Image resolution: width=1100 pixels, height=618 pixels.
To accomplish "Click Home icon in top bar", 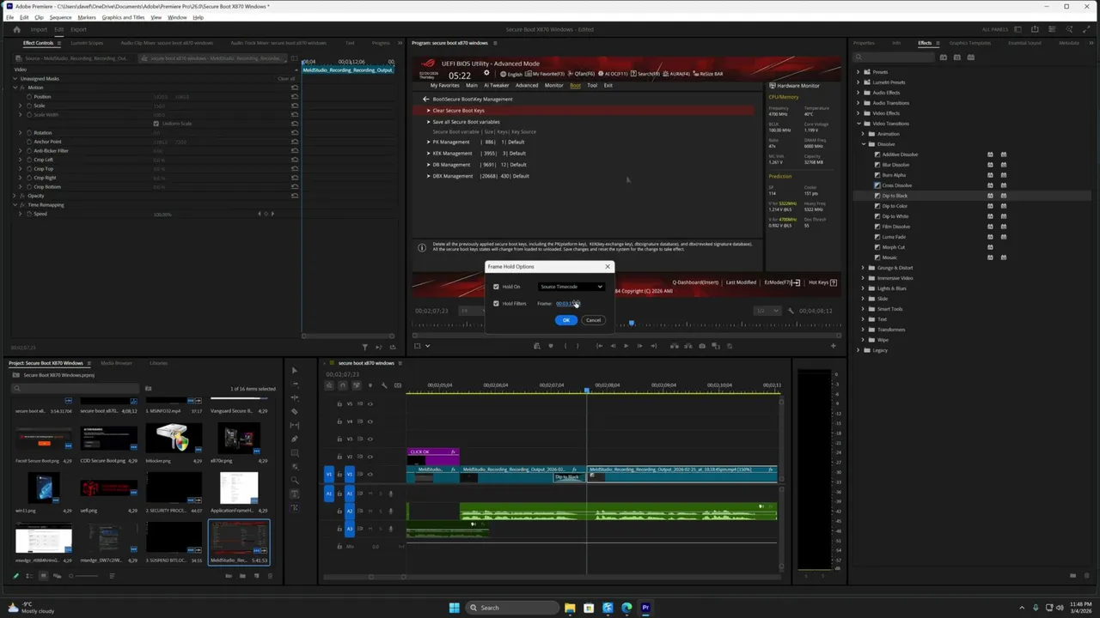I will (16, 29).
